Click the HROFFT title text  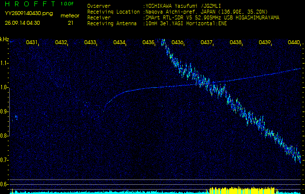pyautogui.click(x=28, y=4)
